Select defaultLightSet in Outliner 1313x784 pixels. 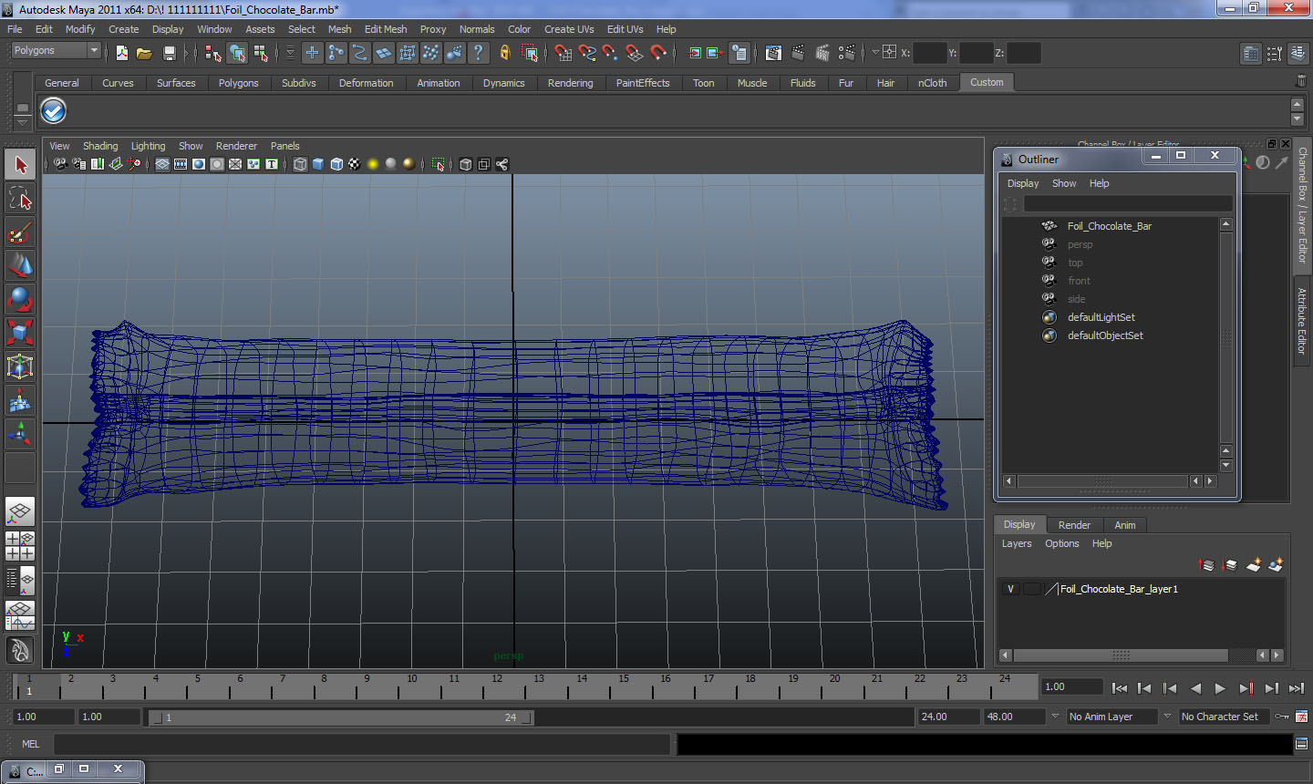coord(1101,317)
